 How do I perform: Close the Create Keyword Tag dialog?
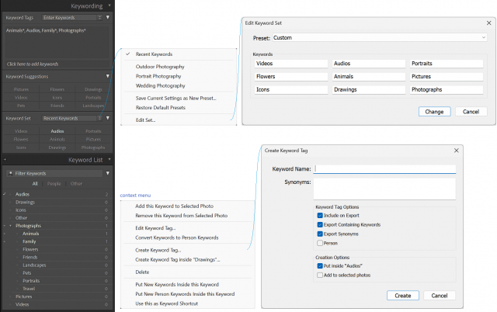456,151
